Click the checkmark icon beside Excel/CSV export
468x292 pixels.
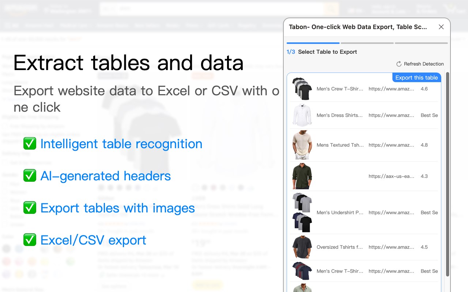30,239
